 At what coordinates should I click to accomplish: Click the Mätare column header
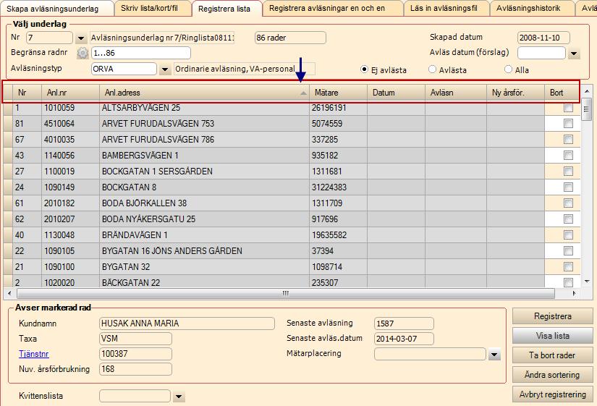(x=338, y=93)
